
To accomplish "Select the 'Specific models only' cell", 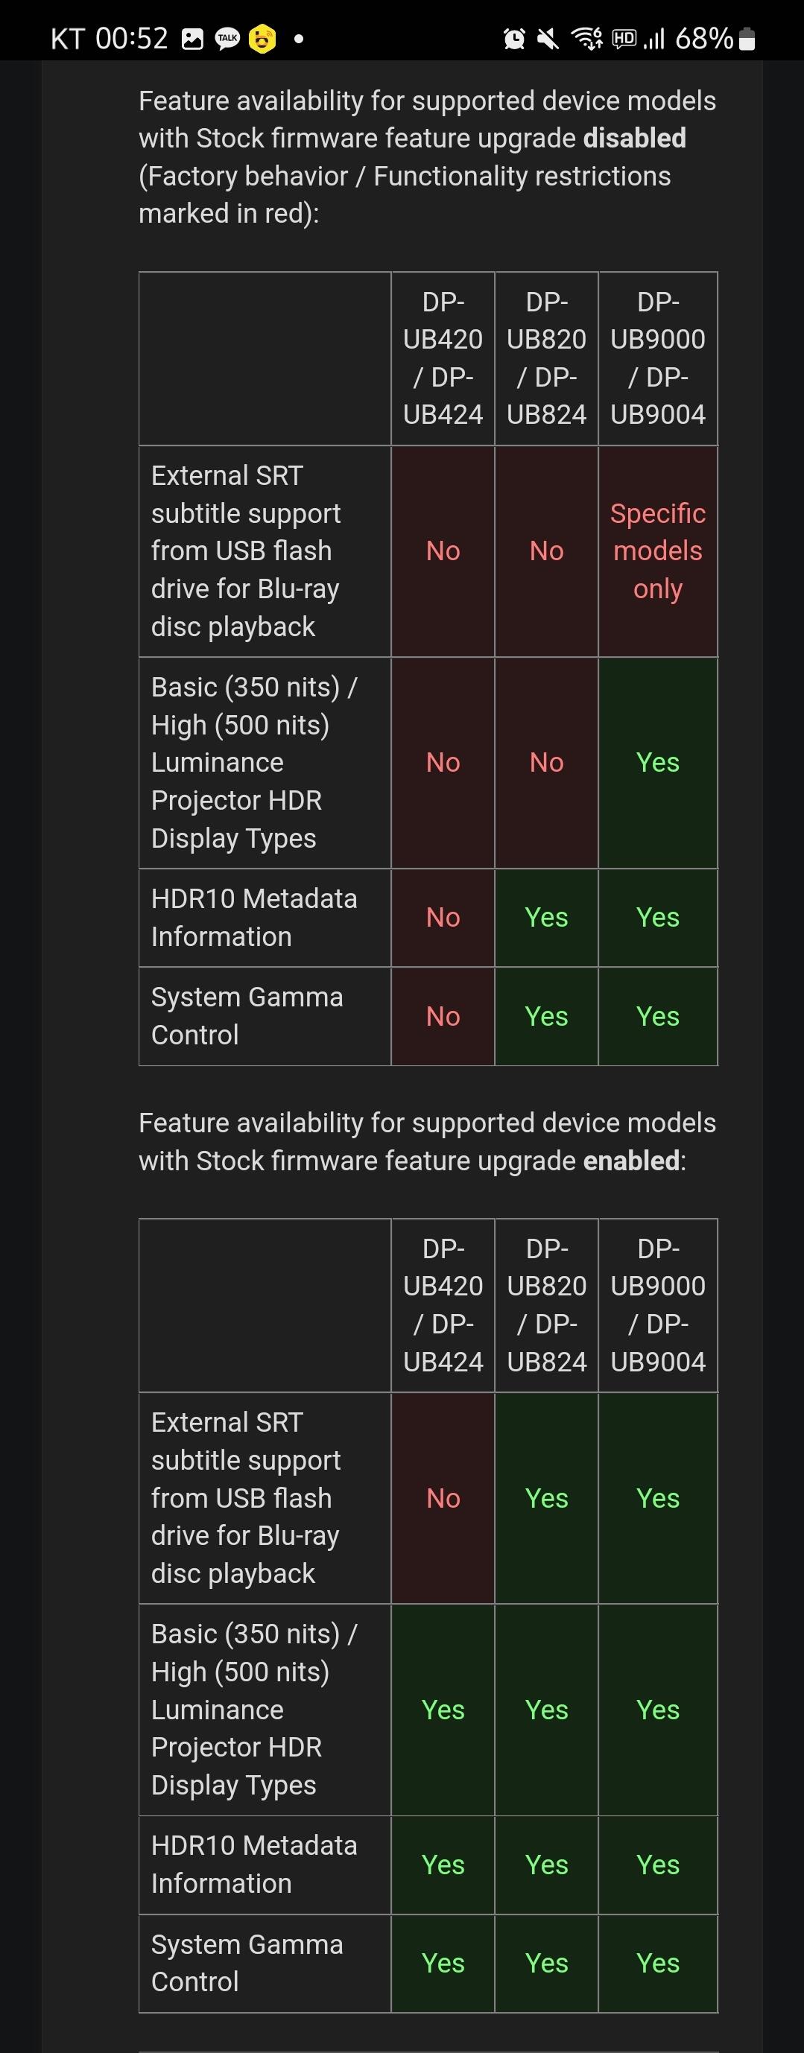I will click(657, 550).
